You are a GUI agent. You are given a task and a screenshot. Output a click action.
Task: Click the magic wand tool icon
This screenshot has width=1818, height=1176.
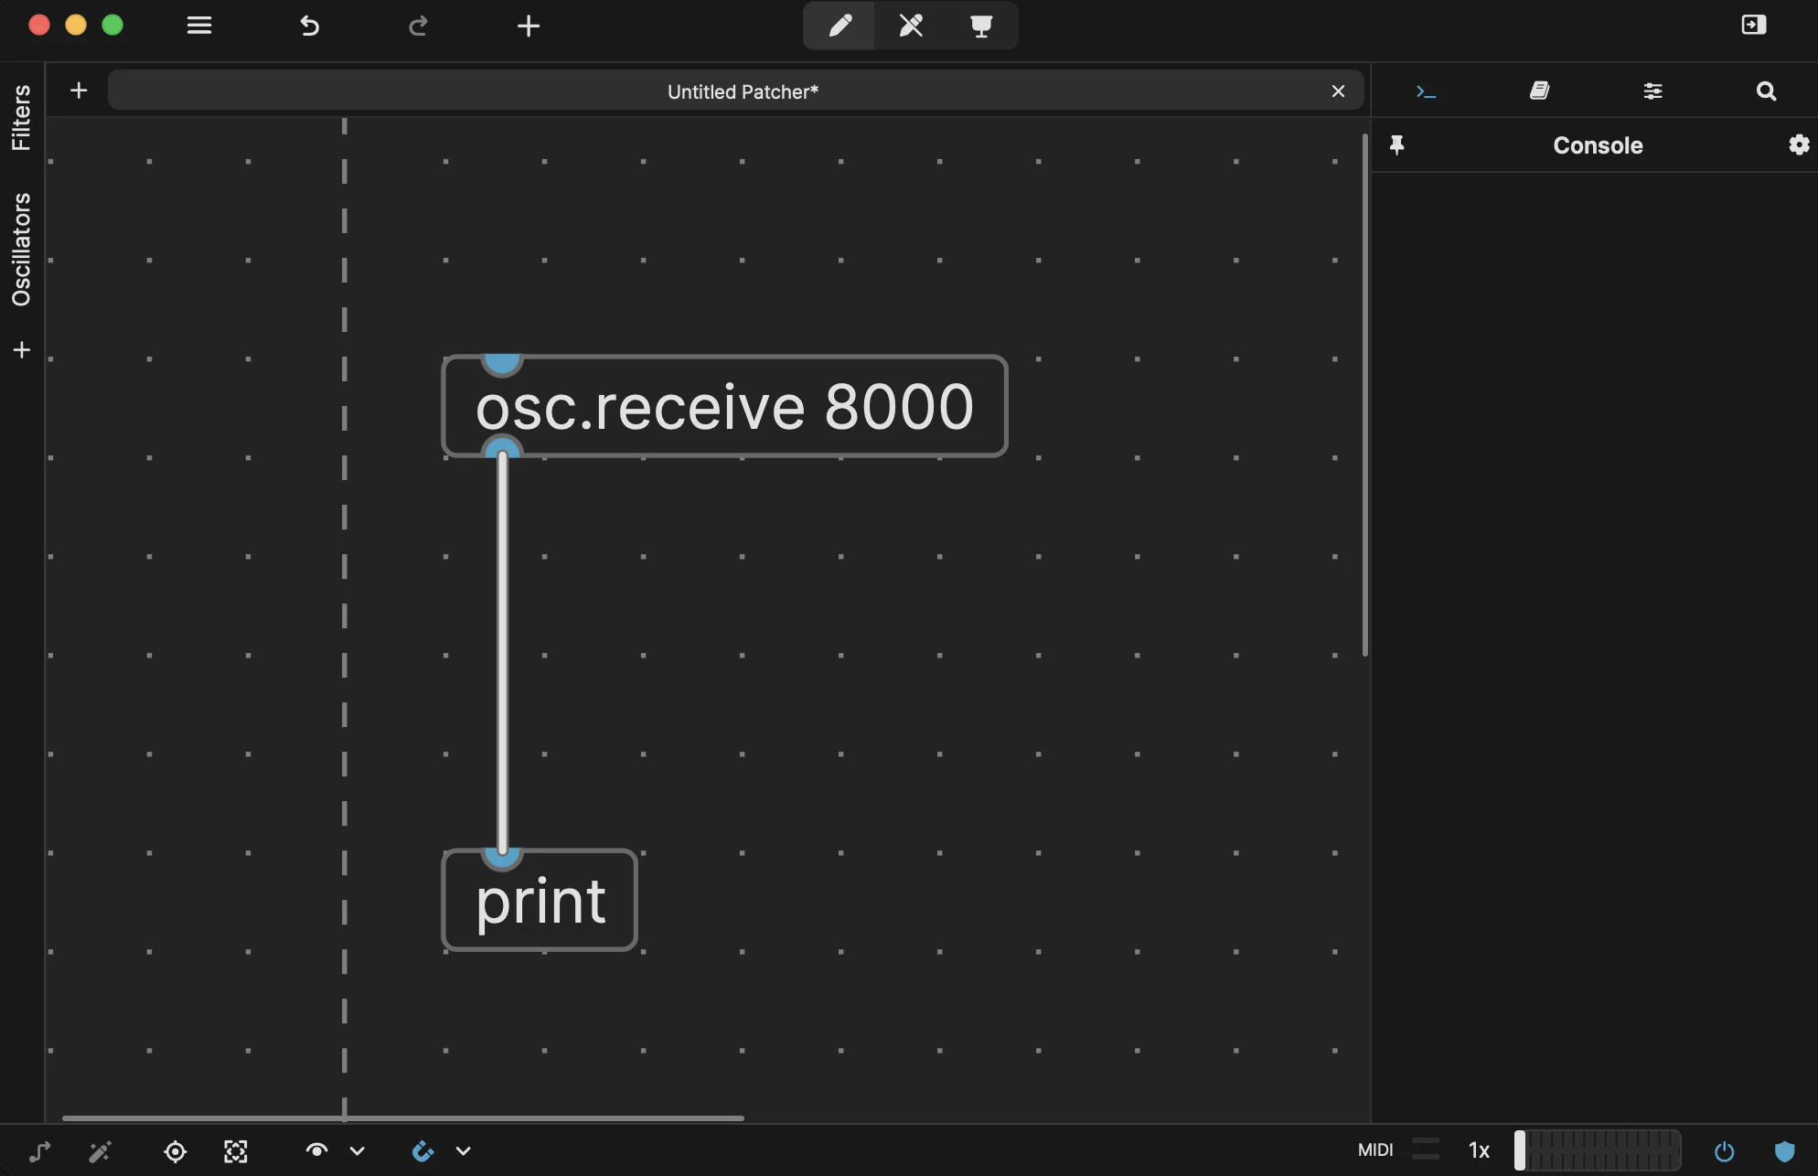(x=101, y=1150)
